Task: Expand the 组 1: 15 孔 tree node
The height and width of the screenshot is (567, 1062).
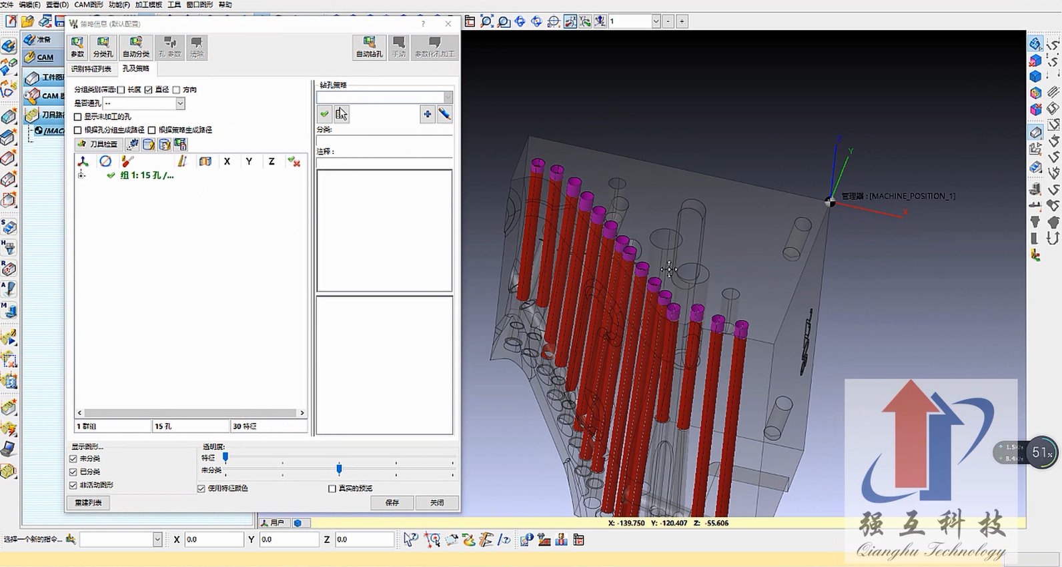Action: (81, 175)
